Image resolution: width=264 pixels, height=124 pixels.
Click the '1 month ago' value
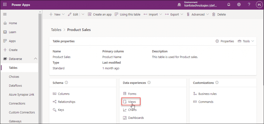111,68
